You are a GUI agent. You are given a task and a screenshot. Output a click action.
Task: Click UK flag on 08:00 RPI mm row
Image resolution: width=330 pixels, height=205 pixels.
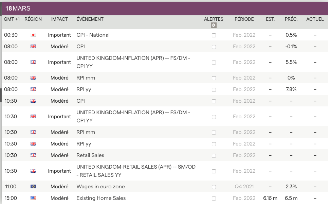click(x=33, y=78)
